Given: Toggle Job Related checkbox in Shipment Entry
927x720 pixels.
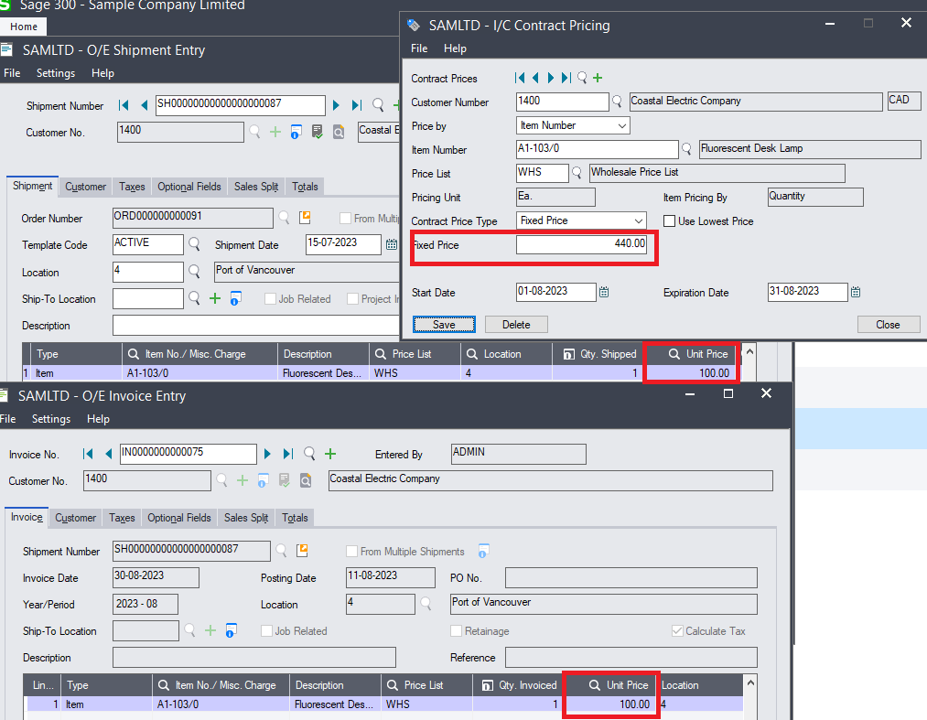Looking at the screenshot, I should click(270, 298).
